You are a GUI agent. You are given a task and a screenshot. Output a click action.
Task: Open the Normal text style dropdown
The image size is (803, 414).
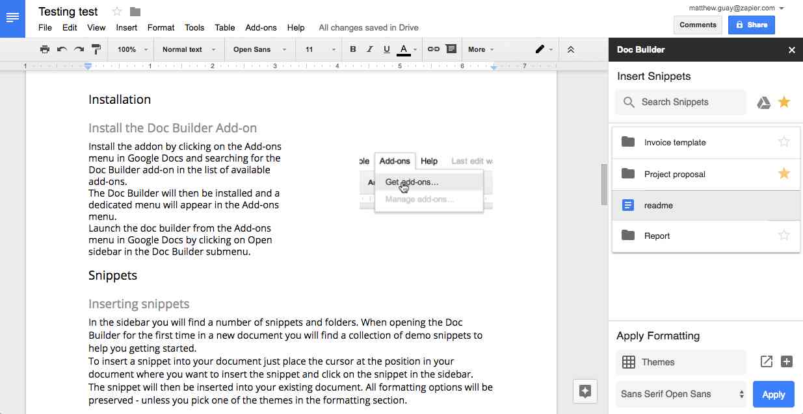[188, 49]
